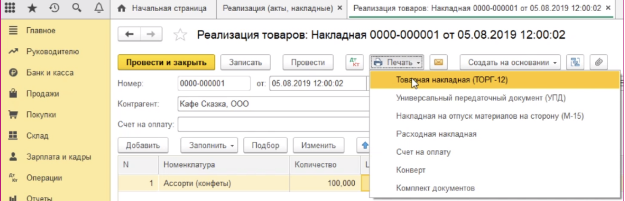Open Продажи section in sidebar

pyautogui.click(x=42, y=94)
